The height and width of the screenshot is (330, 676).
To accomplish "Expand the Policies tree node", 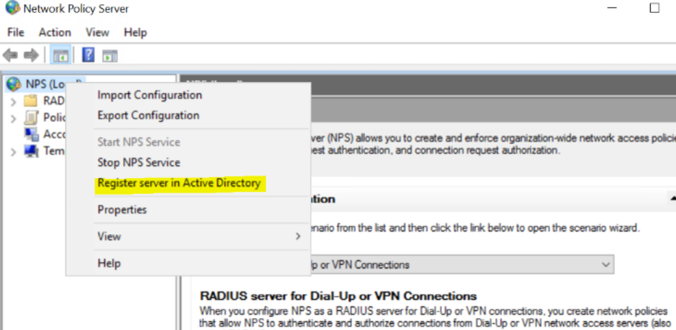I will (x=14, y=118).
